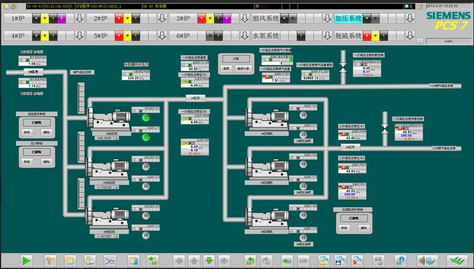Expand the down arrow next to 3#炉

(245, 18)
